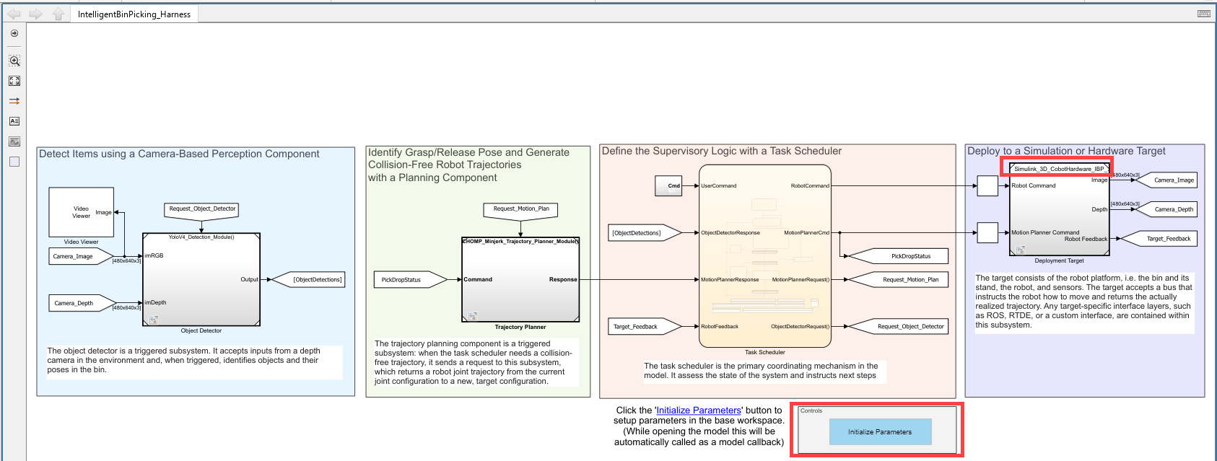Select the Annotation text tool
This screenshot has height=461, width=1217.
(x=14, y=121)
